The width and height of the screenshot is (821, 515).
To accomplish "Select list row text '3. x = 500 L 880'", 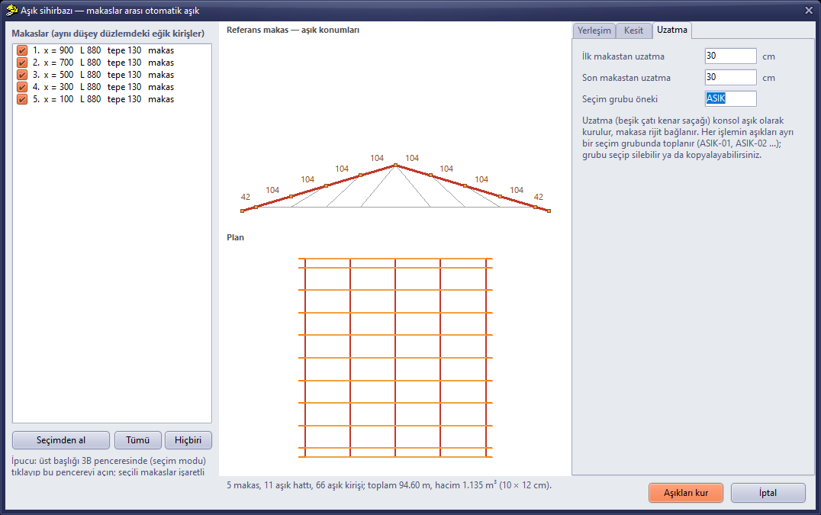I will point(66,75).
